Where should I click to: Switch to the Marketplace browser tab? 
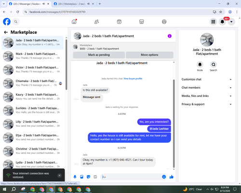tap(74, 4)
